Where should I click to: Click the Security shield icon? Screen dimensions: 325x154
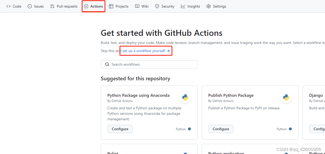tap(157, 6)
